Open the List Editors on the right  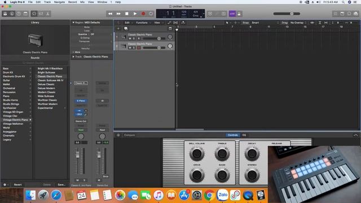click(336, 14)
